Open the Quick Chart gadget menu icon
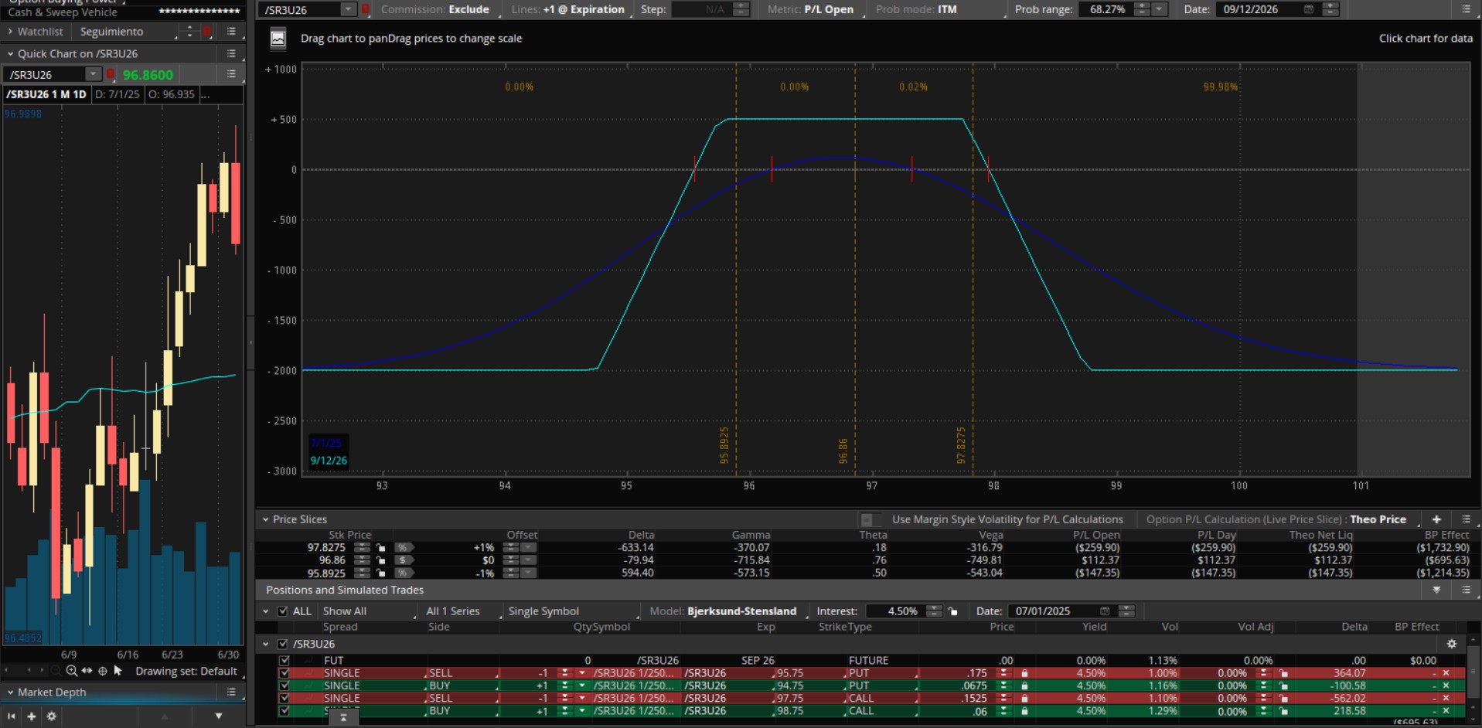1482x728 pixels. [231, 53]
